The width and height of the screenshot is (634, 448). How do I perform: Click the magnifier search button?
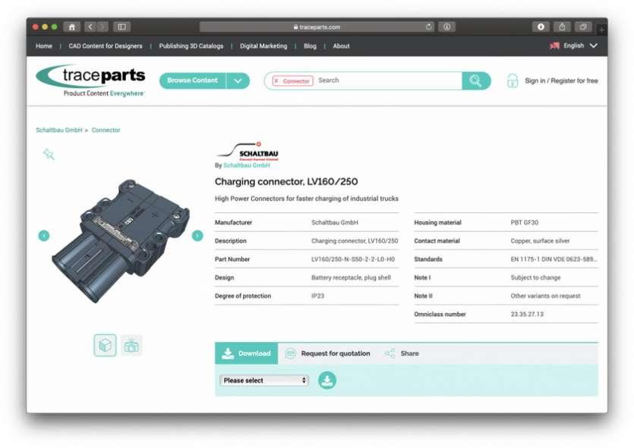click(476, 80)
